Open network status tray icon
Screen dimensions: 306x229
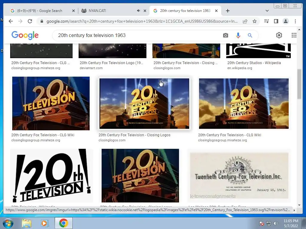coord(269,223)
